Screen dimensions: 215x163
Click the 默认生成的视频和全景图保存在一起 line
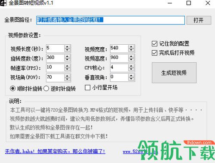51,127
